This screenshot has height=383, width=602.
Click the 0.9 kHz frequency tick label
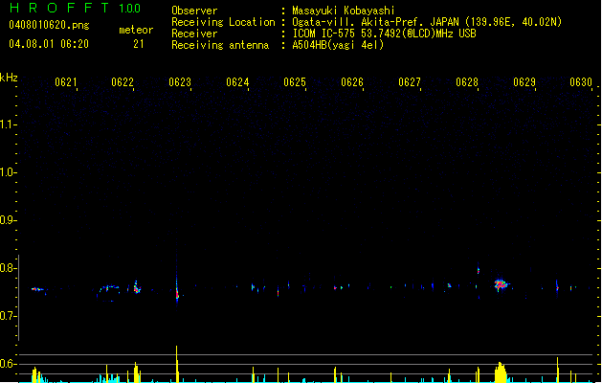[x=8, y=220]
